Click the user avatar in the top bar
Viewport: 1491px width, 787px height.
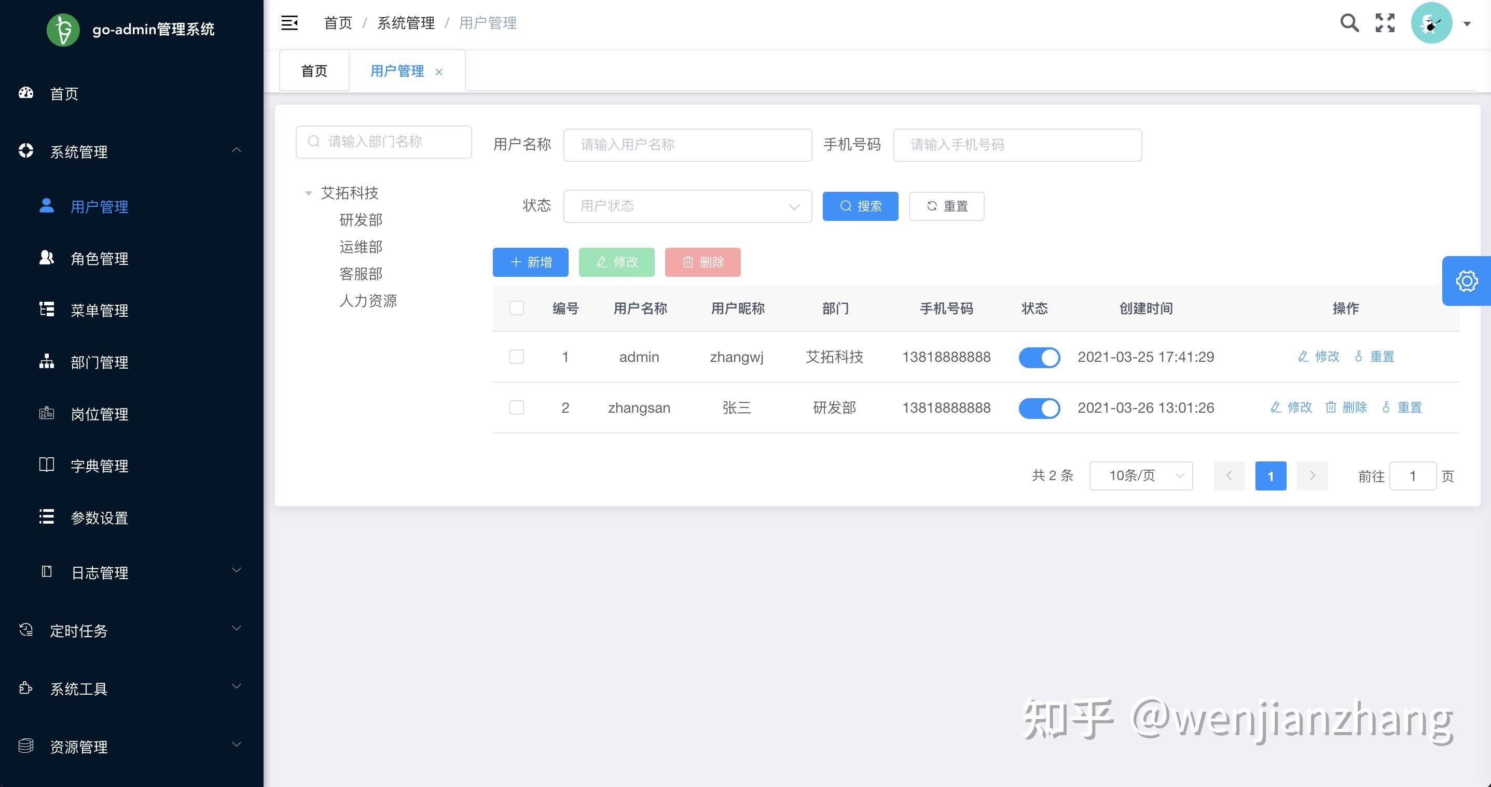pyautogui.click(x=1431, y=22)
